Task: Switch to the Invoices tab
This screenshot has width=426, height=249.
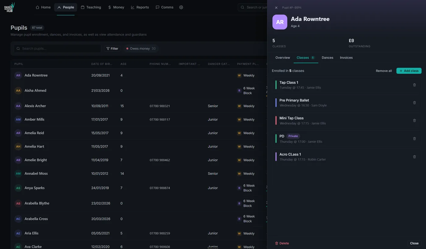Action: click(x=346, y=58)
